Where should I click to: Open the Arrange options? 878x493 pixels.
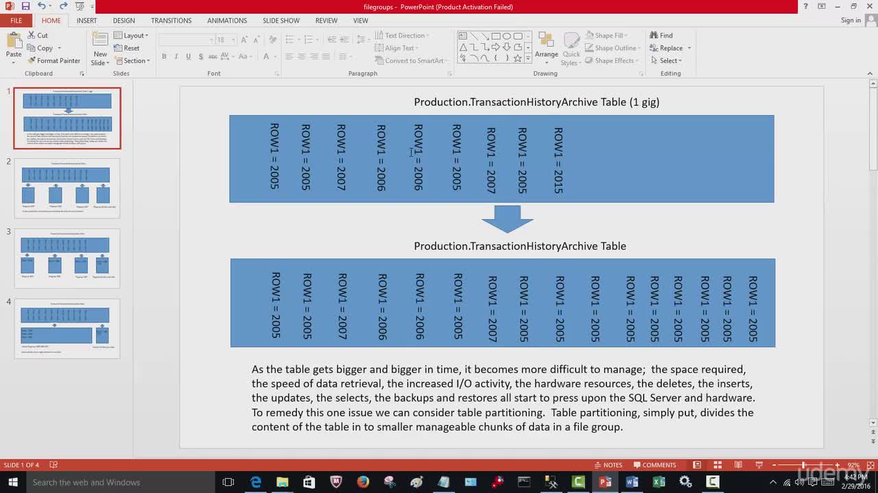(x=546, y=48)
